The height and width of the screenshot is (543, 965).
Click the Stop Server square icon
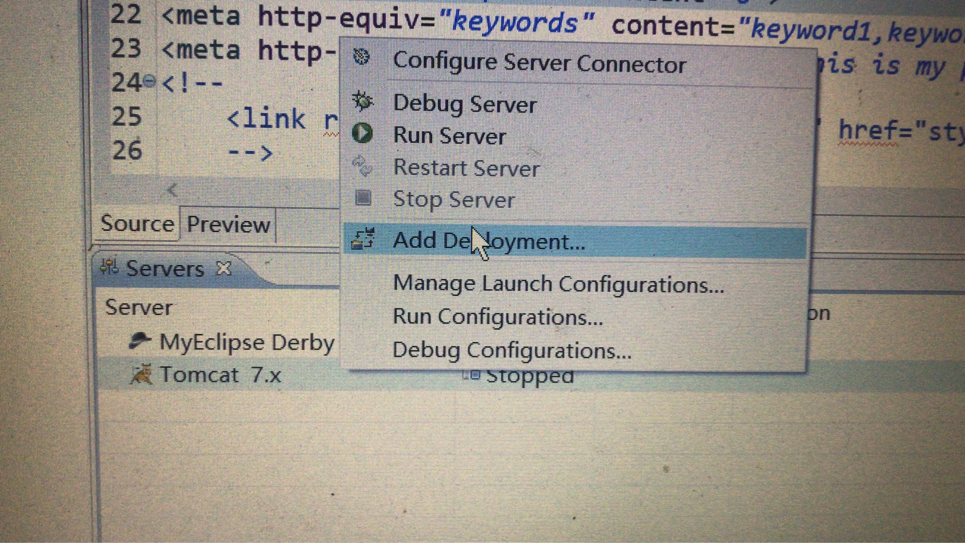coord(362,198)
